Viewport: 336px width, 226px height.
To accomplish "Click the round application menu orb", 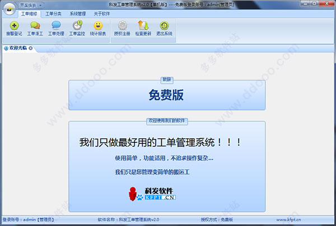I will click(10, 9).
